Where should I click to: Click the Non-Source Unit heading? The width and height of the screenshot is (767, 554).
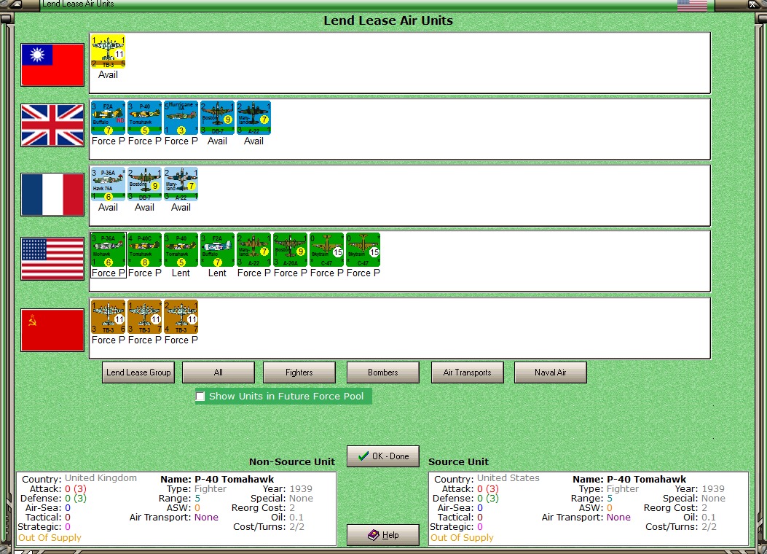point(292,461)
